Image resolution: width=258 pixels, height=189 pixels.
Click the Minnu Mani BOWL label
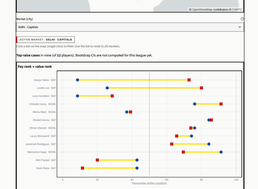(x=44, y=112)
